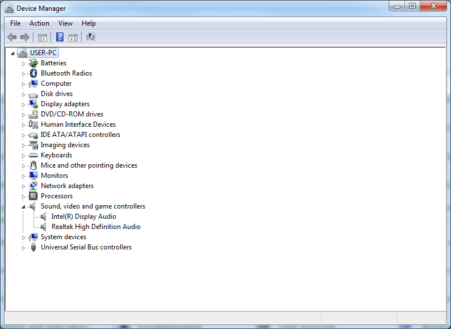This screenshot has height=329, width=451.
Task: Click the Network adapters icon
Action: point(33,186)
